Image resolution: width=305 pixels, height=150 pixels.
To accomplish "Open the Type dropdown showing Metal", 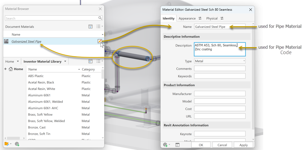I will (x=220, y=61).
